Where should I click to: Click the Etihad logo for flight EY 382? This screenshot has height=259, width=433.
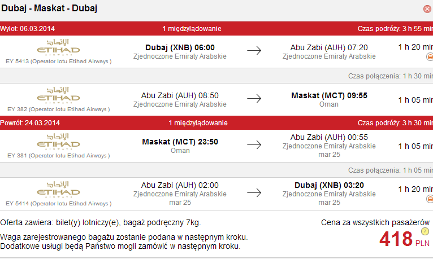pos(59,95)
